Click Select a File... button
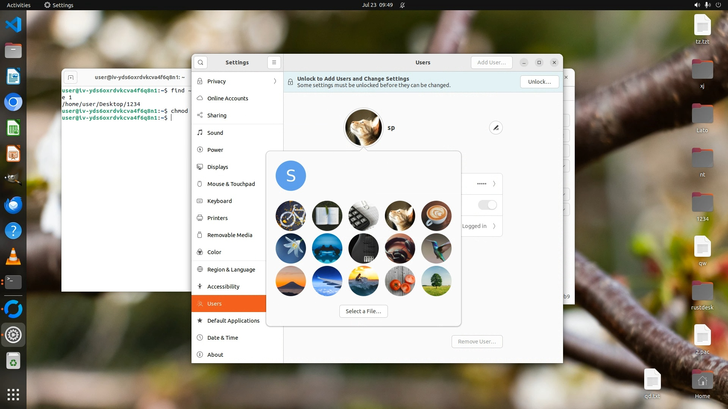This screenshot has width=728, height=409. [x=363, y=311]
